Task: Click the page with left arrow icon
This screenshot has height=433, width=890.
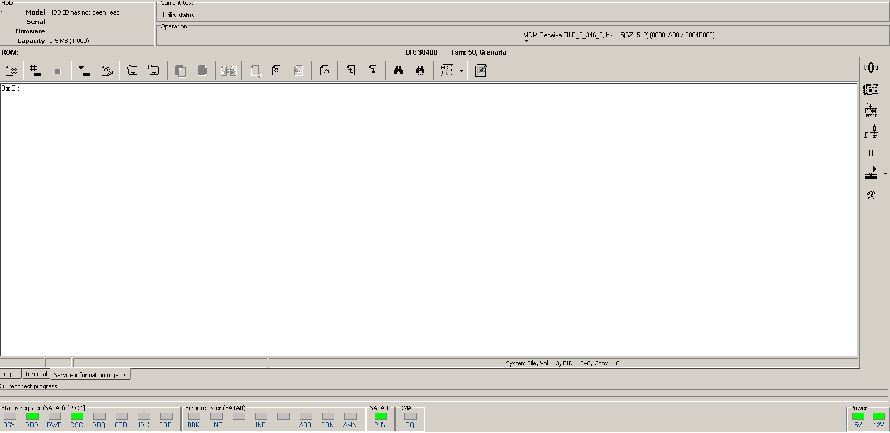Action: click(324, 70)
